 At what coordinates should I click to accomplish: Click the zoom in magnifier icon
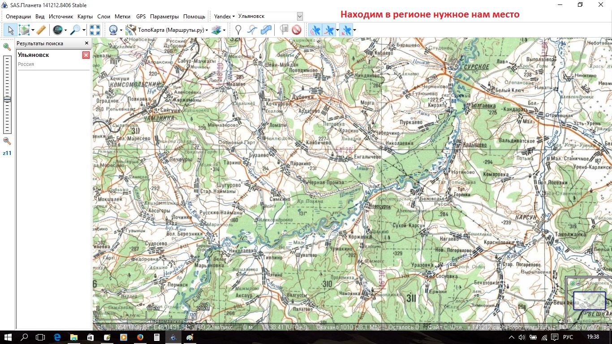click(7, 47)
